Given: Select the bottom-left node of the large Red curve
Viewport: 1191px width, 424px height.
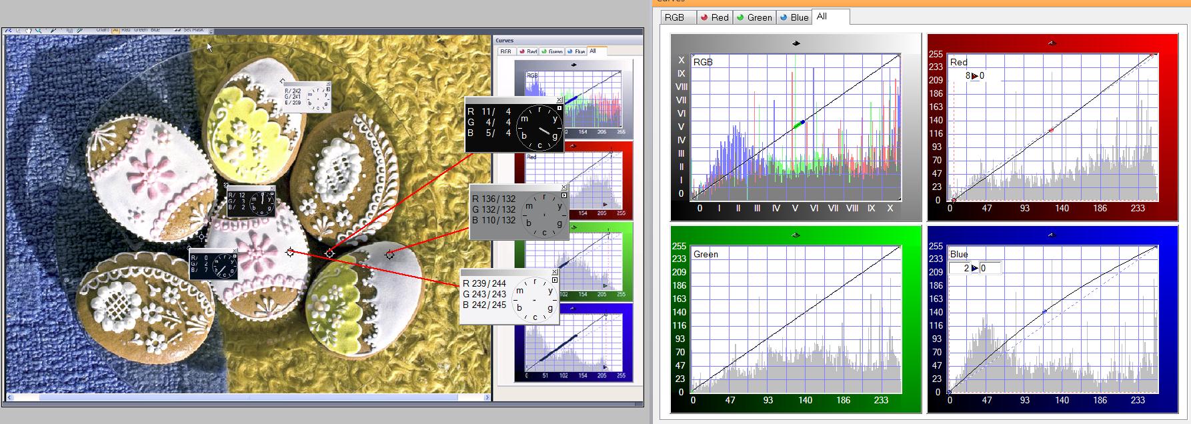Looking at the screenshot, I should [954, 199].
